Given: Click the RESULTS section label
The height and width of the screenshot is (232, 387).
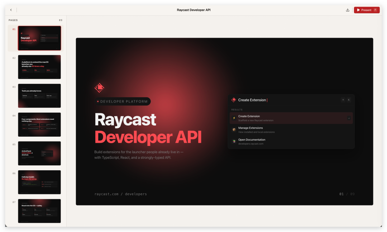Looking at the screenshot, I should click(237, 109).
